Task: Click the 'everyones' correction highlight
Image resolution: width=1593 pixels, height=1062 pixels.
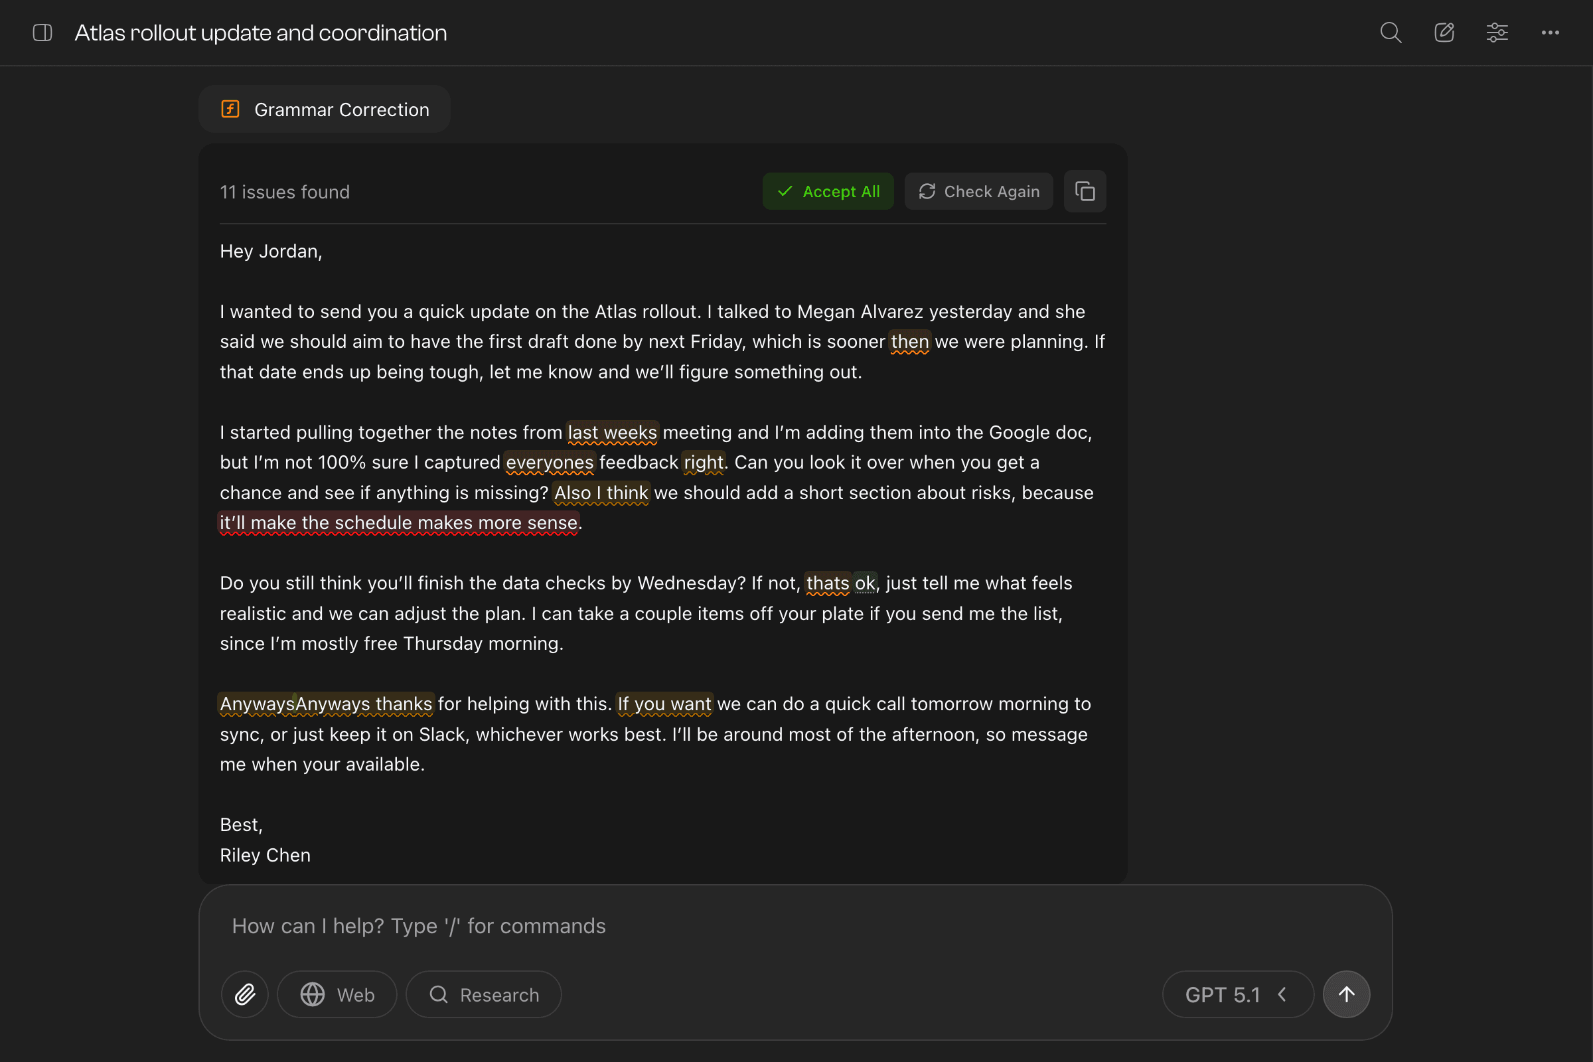Action: click(x=550, y=462)
